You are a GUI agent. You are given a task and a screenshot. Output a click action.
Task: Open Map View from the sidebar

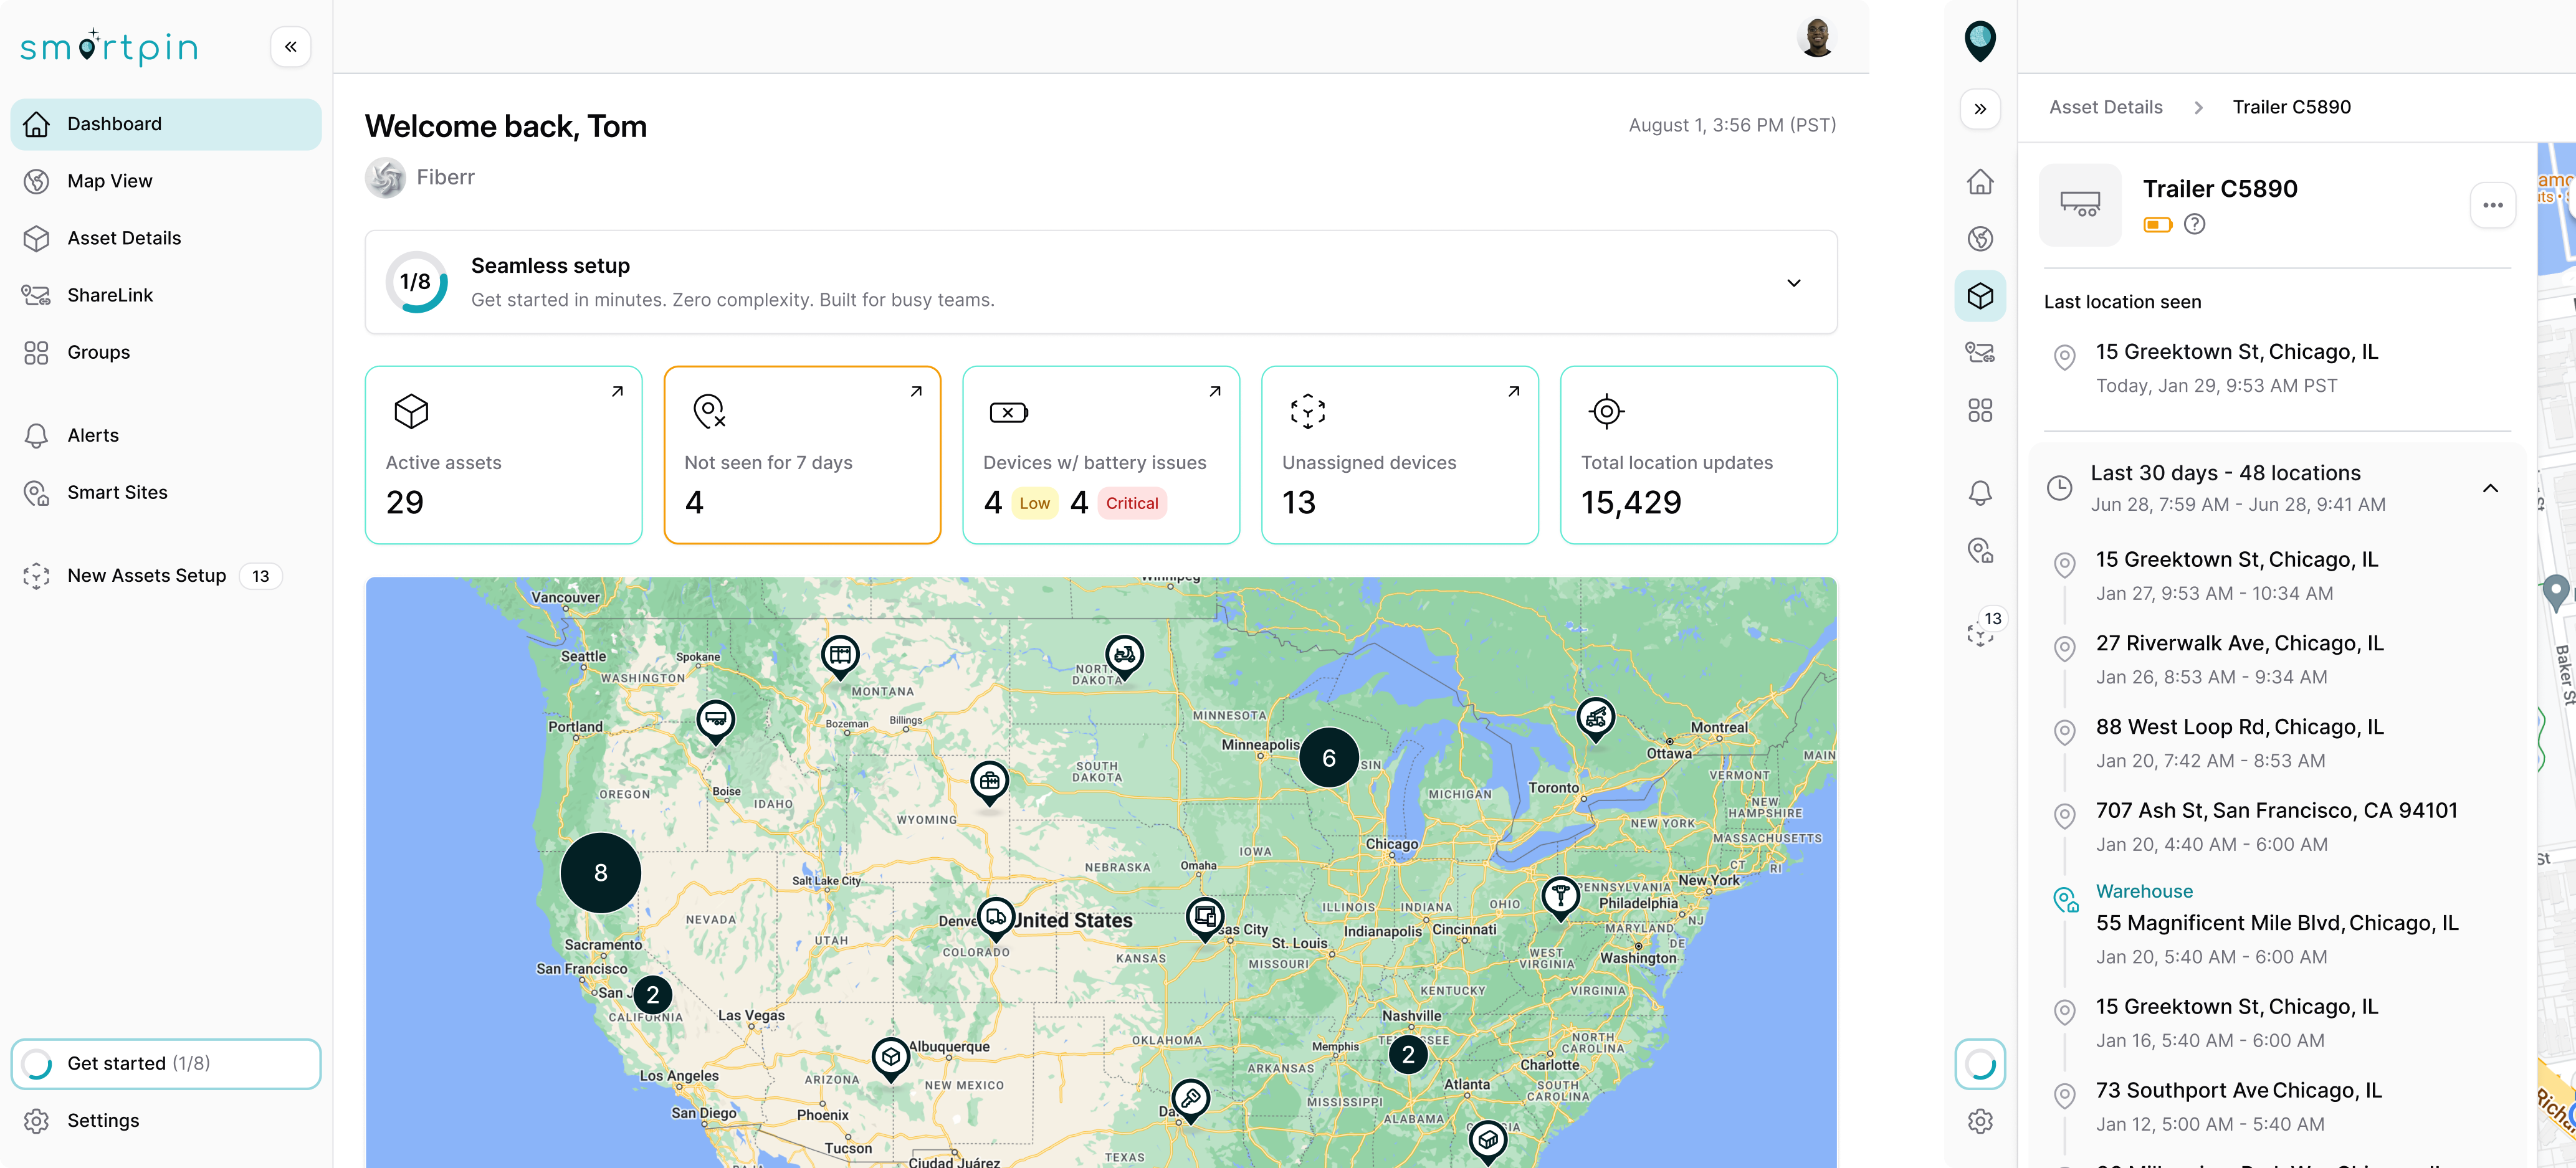(110, 181)
